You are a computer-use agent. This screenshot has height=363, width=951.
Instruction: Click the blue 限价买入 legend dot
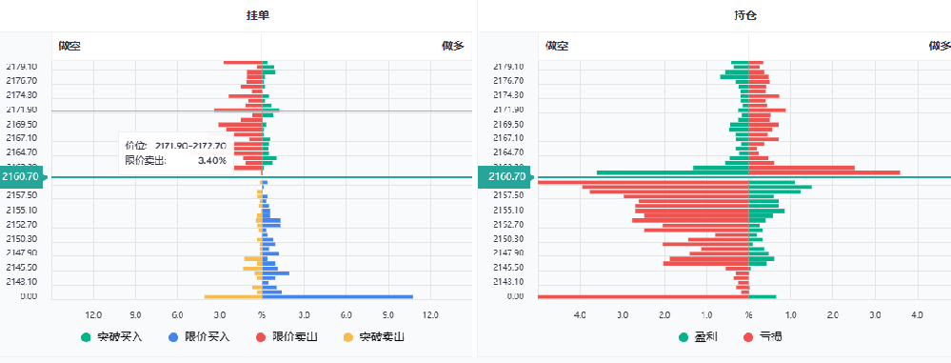(173, 337)
